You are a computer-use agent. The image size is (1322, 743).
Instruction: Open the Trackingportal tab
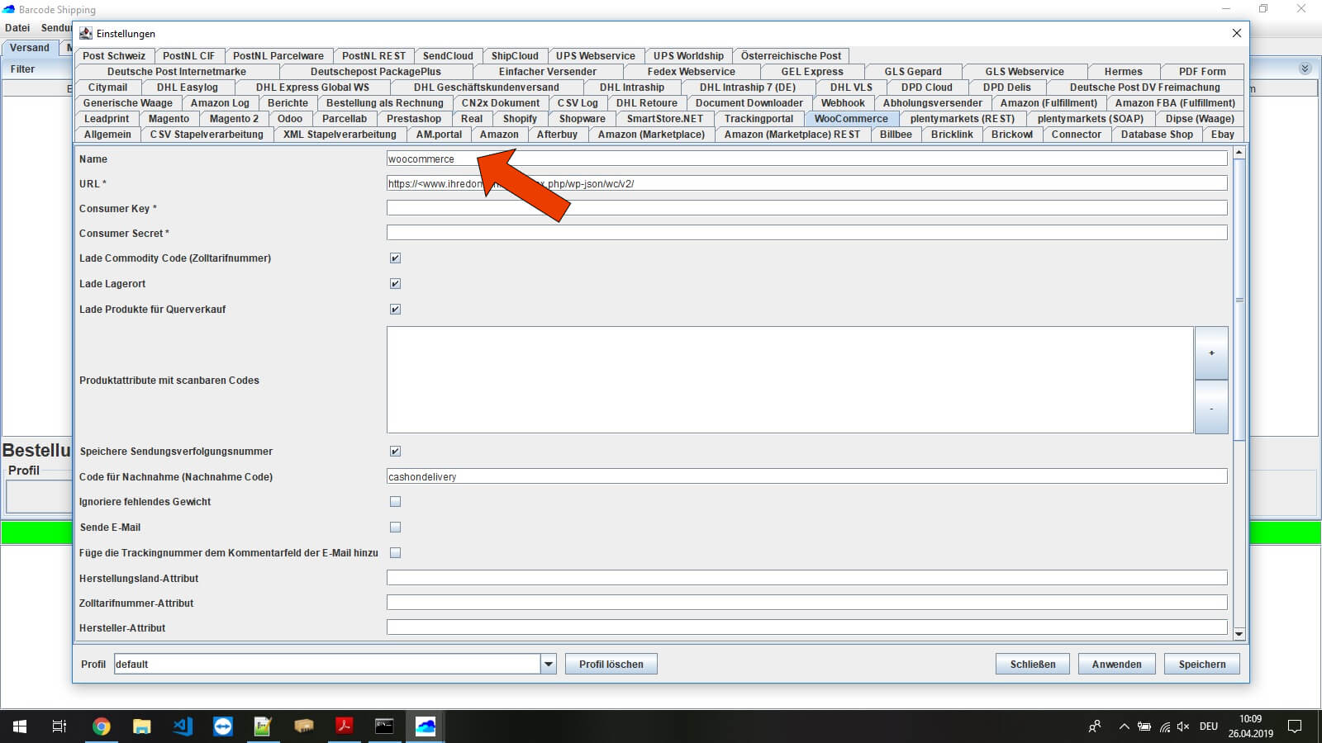pos(758,119)
